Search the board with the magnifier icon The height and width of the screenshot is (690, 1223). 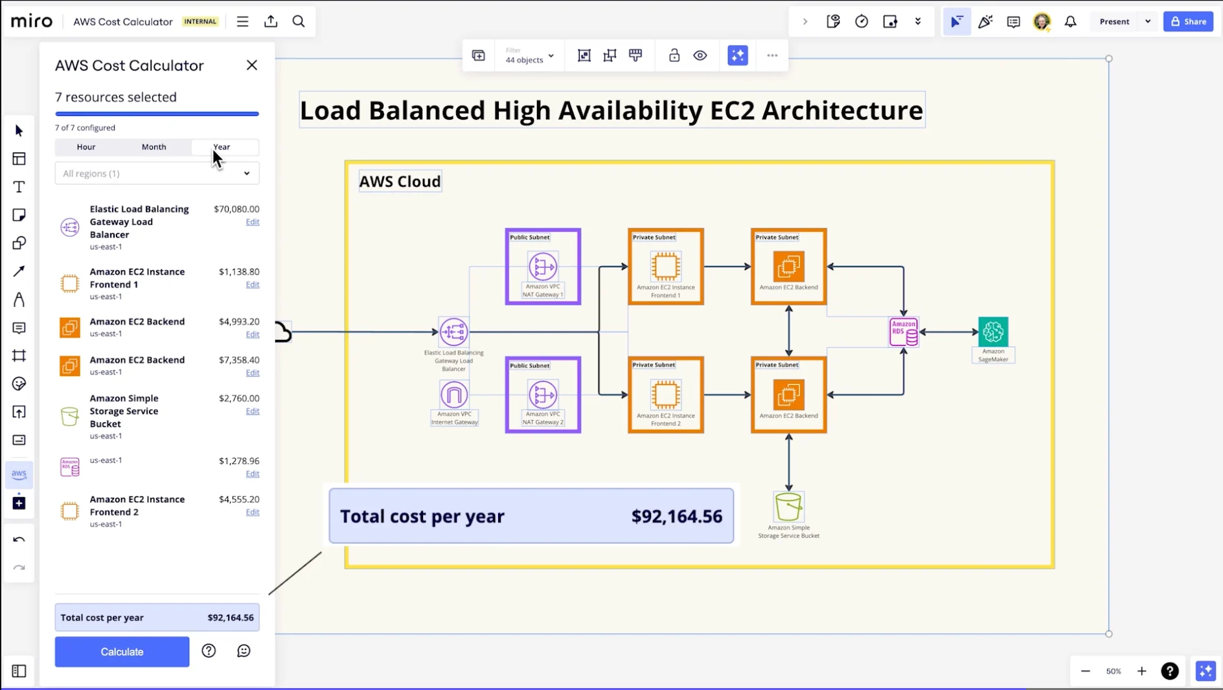tap(299, 21)
